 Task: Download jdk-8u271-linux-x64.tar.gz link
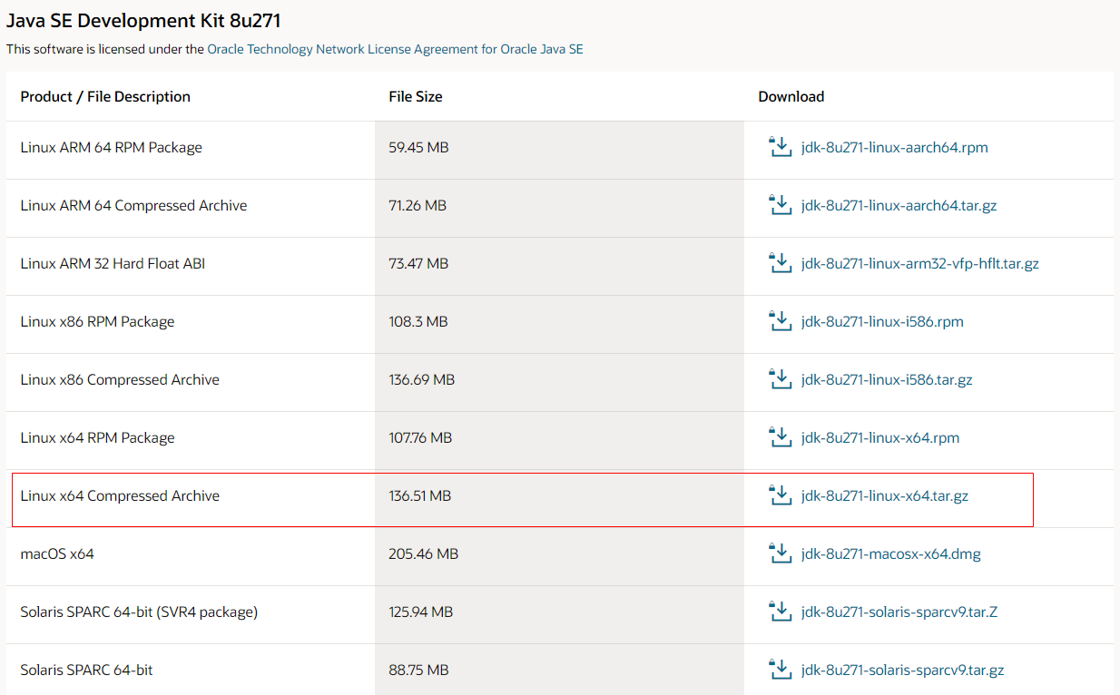pos(885,495)
